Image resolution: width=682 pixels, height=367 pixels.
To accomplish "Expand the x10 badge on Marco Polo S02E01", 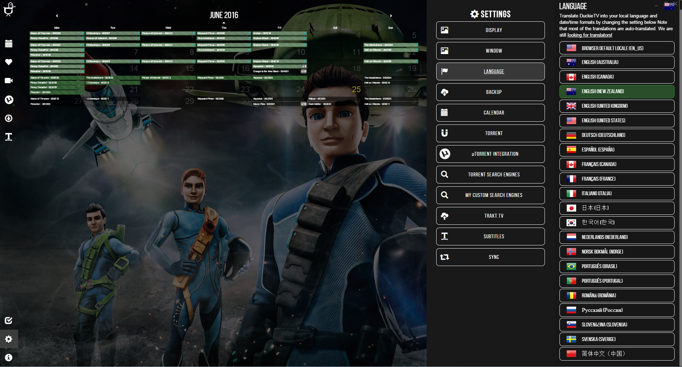I will (x=304, y=104).
